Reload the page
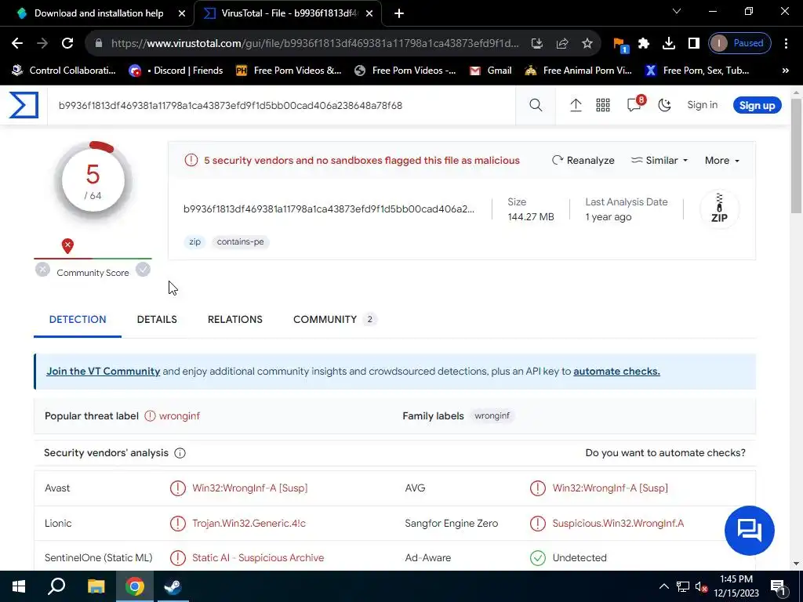This screenshot has height=602, width=803. tap(67, 43)
